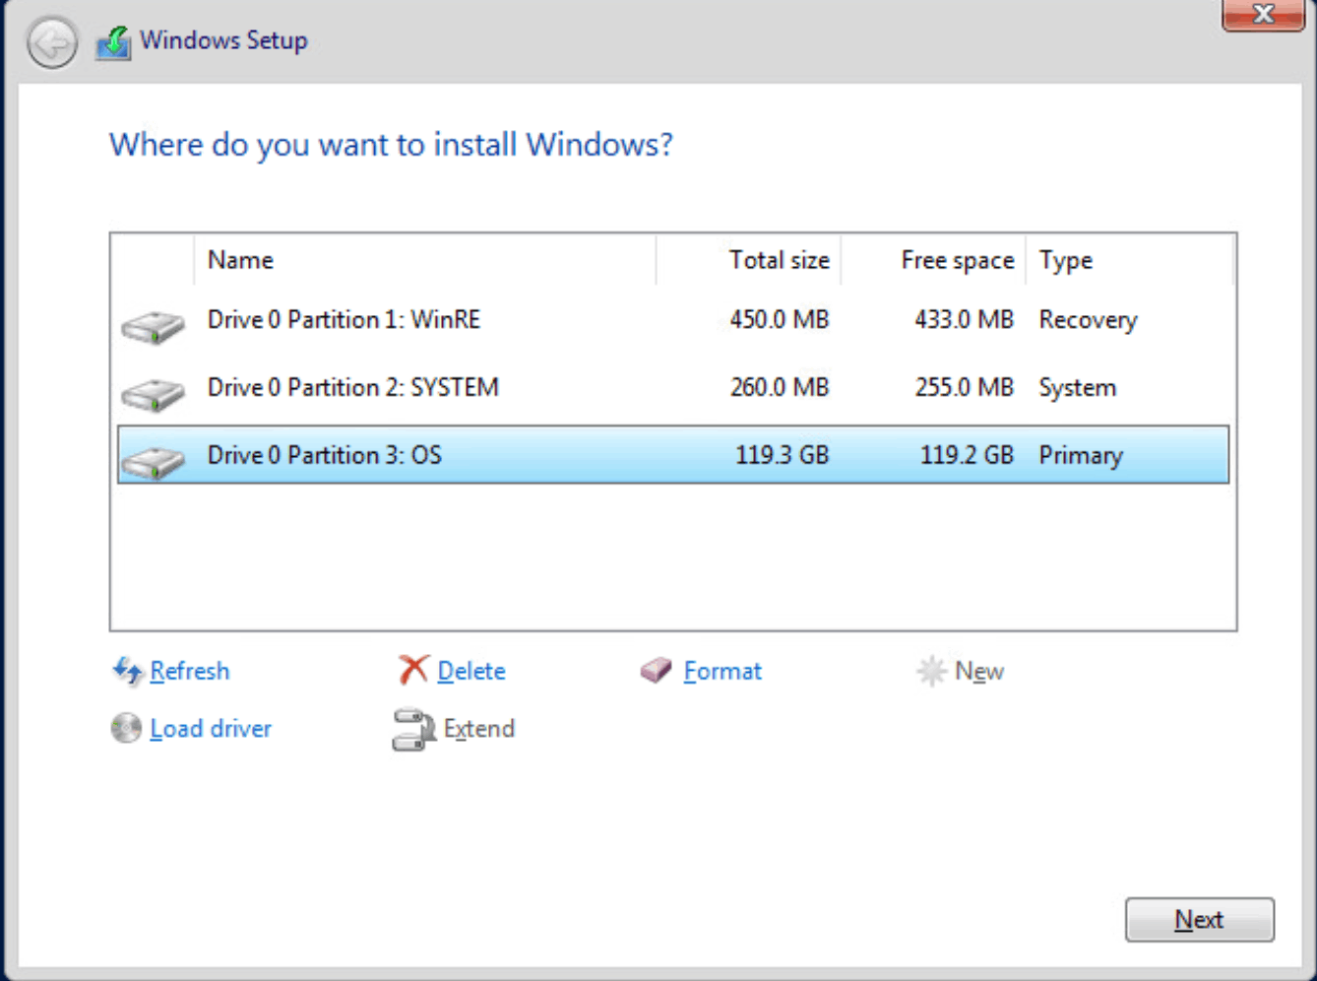Click the 450.0 MB total size cell
This screenshot has height=981, width=1317.
780,320
